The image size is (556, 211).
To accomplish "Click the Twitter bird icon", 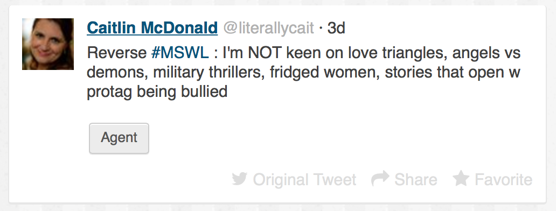I will pos(239,179).
